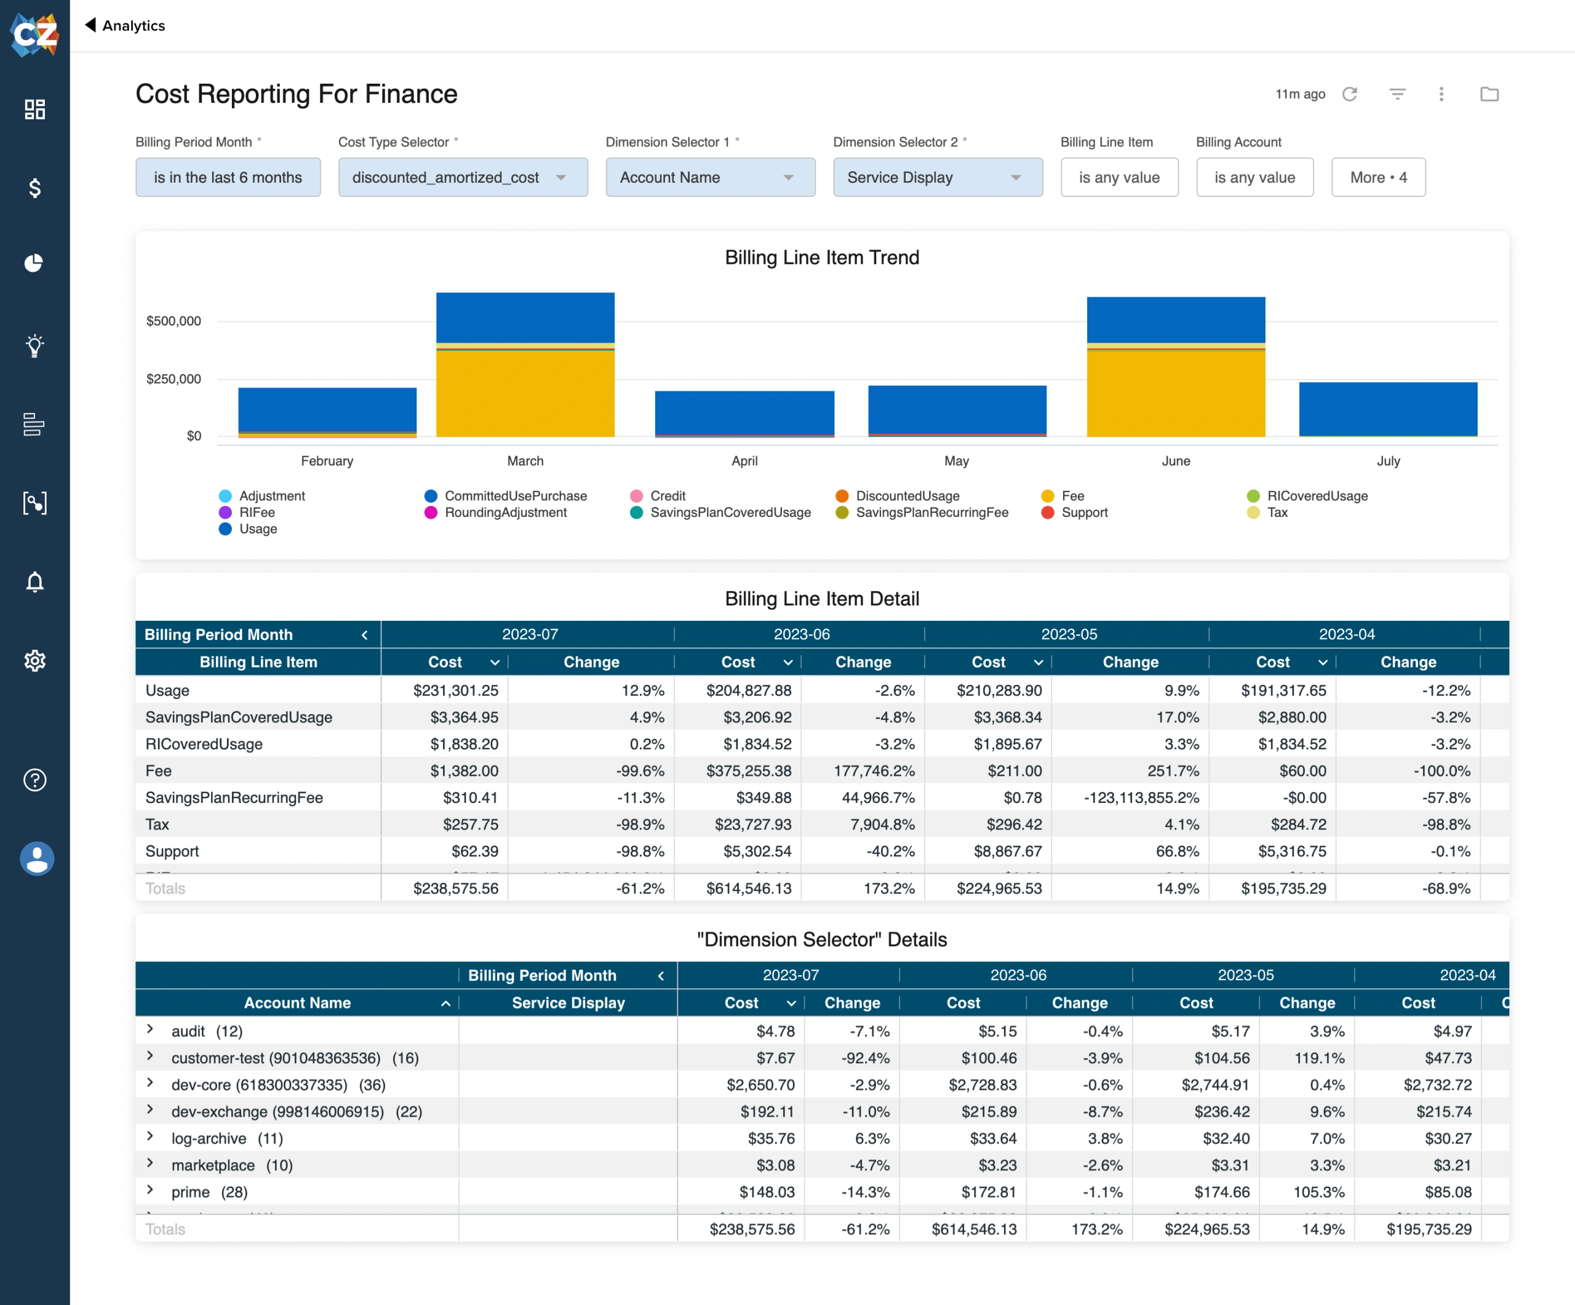Click the folder/save icon top right corner
The width and height of the screenshot is (1575, 1305).
[1490, 93]
